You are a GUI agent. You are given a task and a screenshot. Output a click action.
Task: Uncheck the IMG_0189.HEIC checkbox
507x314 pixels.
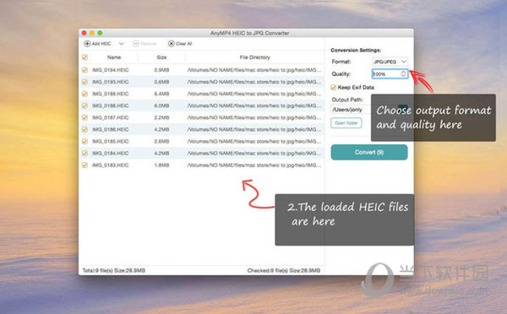[84, 94]
